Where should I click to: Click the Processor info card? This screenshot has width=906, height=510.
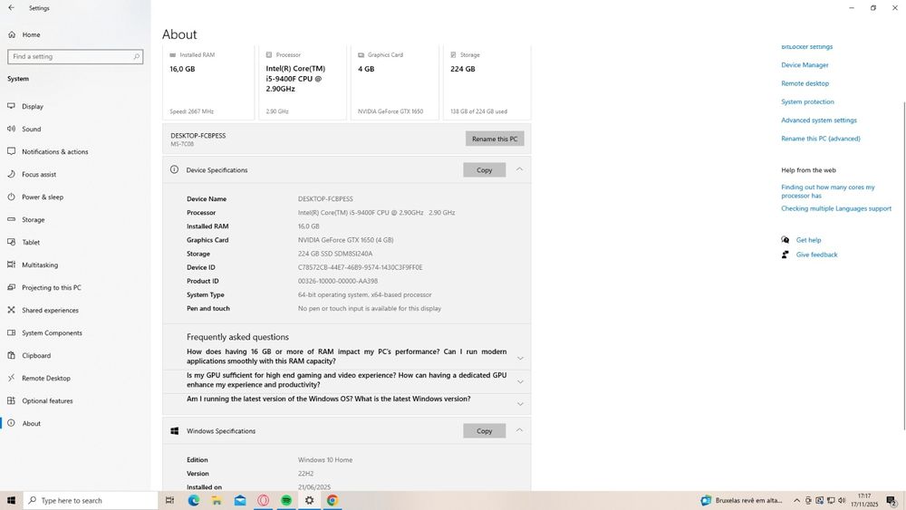click(303, 82)
